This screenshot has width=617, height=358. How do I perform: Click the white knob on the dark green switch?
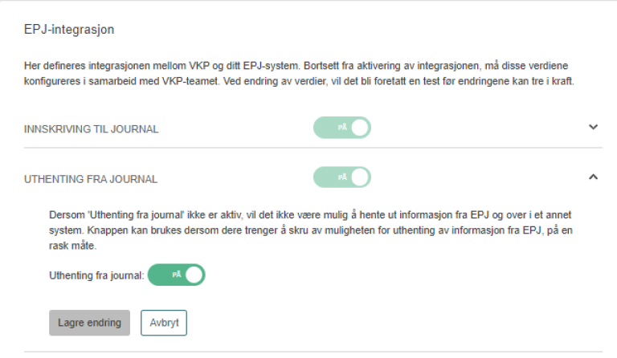click(x=194, y=275)
